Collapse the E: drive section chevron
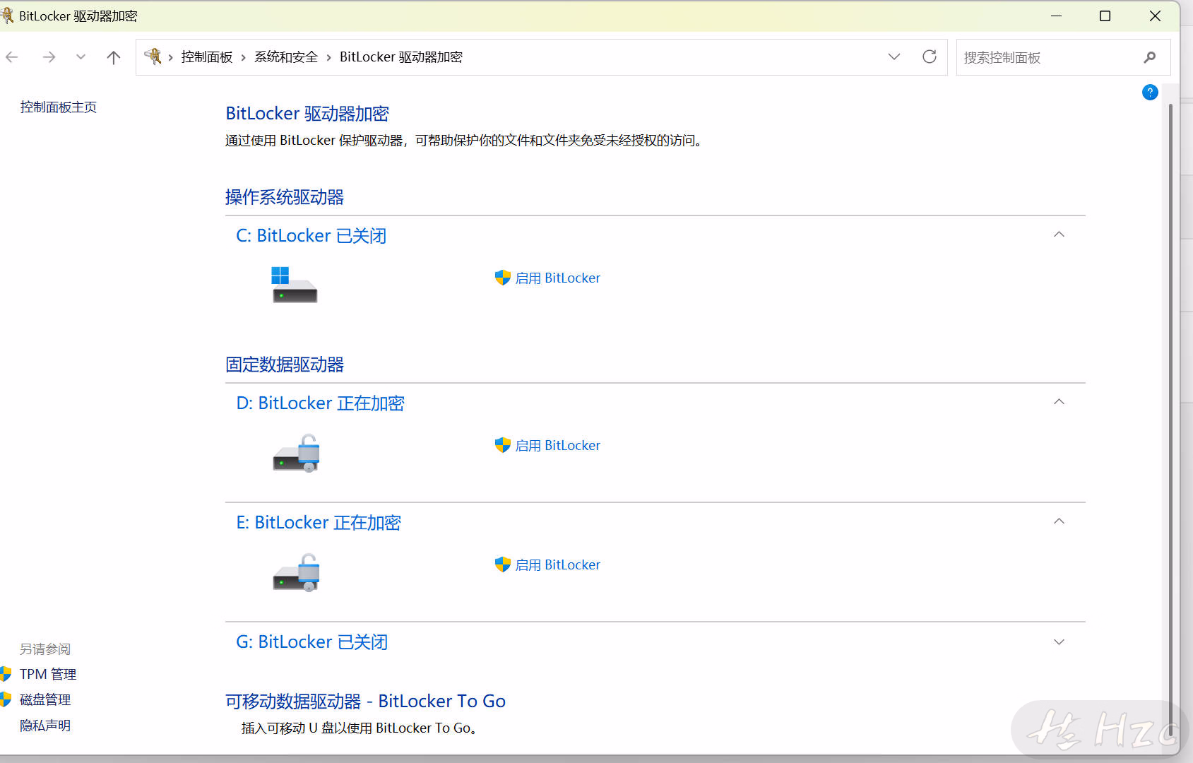The image size is (1193, 763). pos(1059,521)
